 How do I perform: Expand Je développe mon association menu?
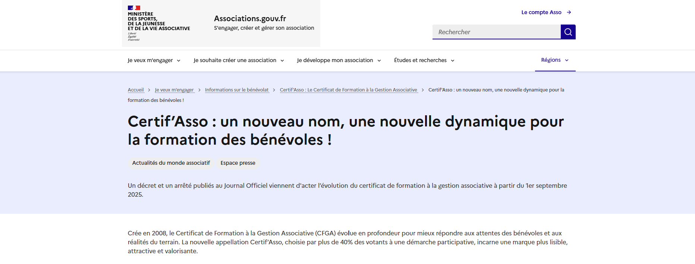(x=339, y=60)
